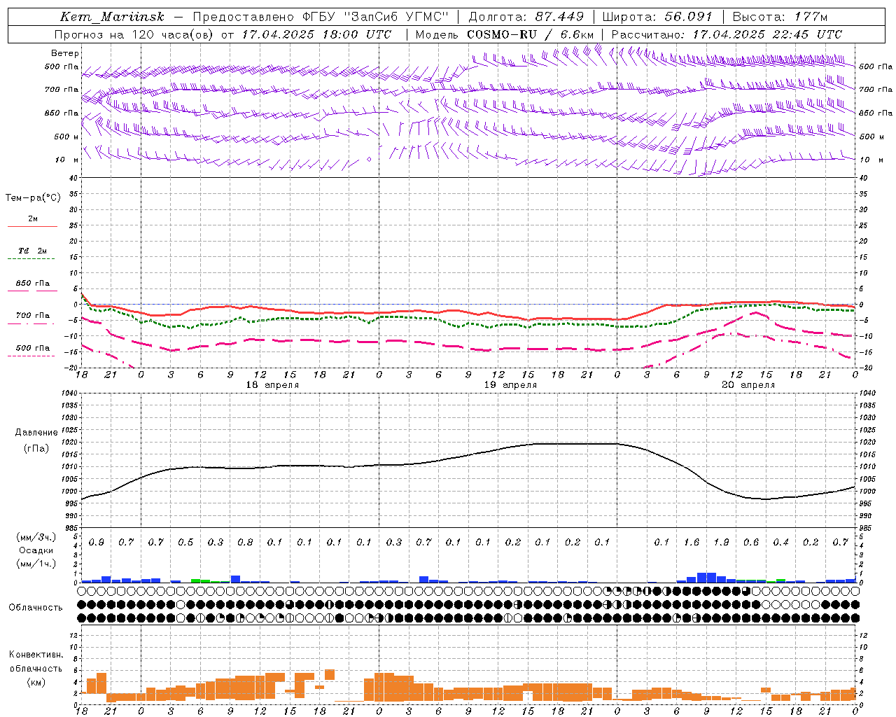This screenshot has height=717, width=896.
Task: Click the Давление pressure panel label
Action: pyautogui.click(x=36, y=433)
